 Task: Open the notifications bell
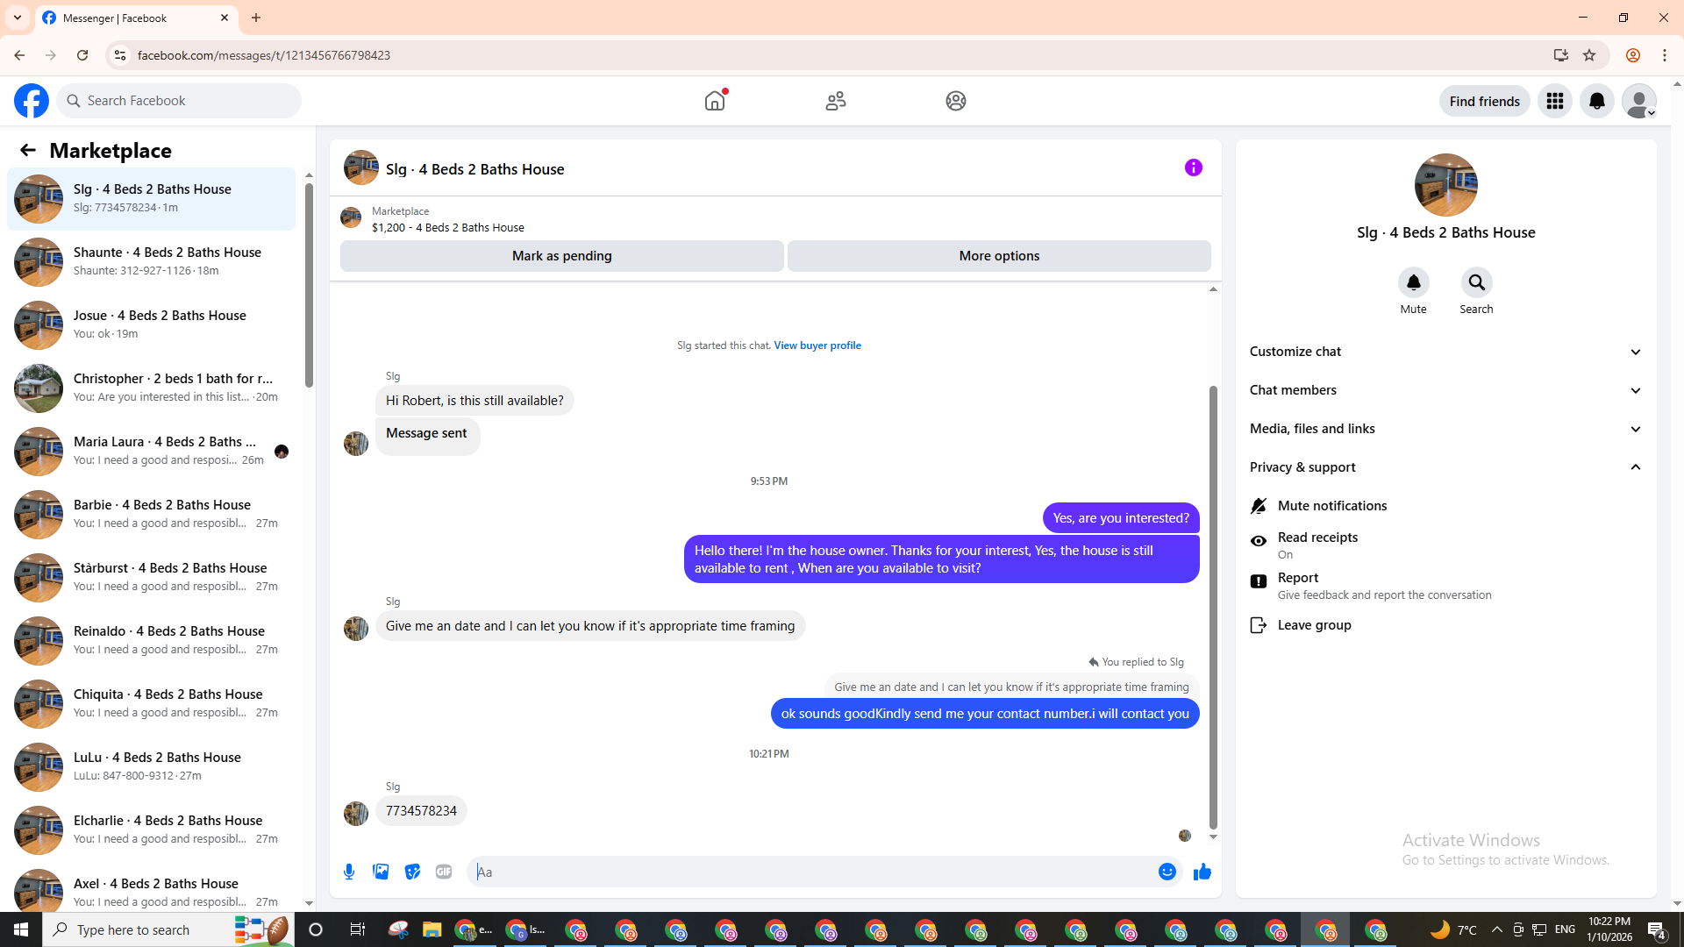click(1596, 101)
